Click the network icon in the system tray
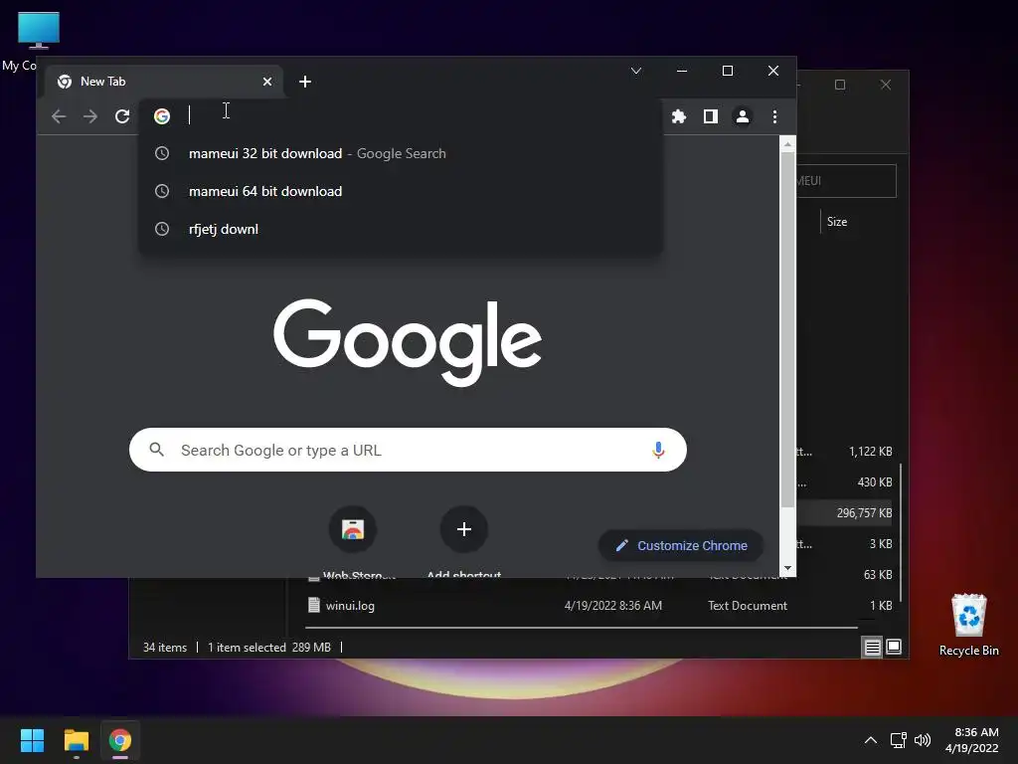Image resolution: width=1018 pixels, height=764 pixels. pyautogui.click(x=899, y=740)
